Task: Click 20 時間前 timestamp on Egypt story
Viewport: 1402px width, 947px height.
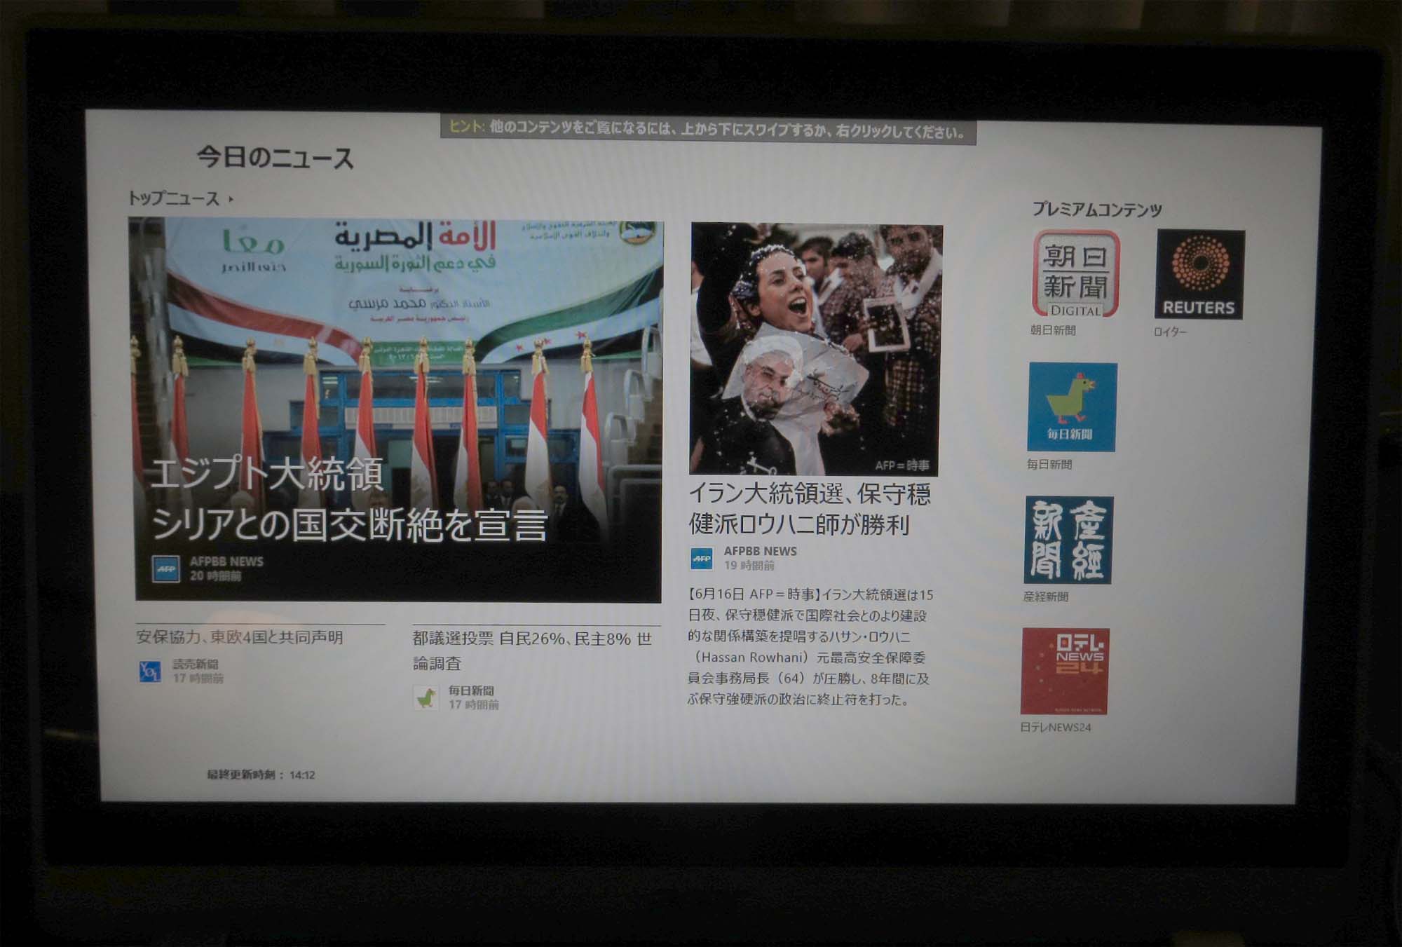Action: coord(215,576)
